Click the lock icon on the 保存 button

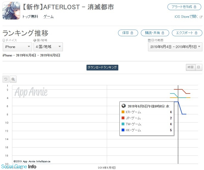pos(132,33)
